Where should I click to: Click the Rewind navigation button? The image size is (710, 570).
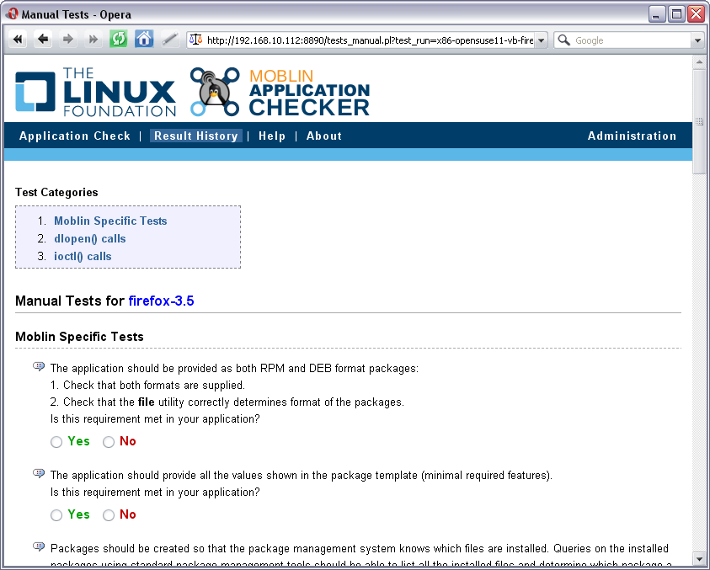18,40
